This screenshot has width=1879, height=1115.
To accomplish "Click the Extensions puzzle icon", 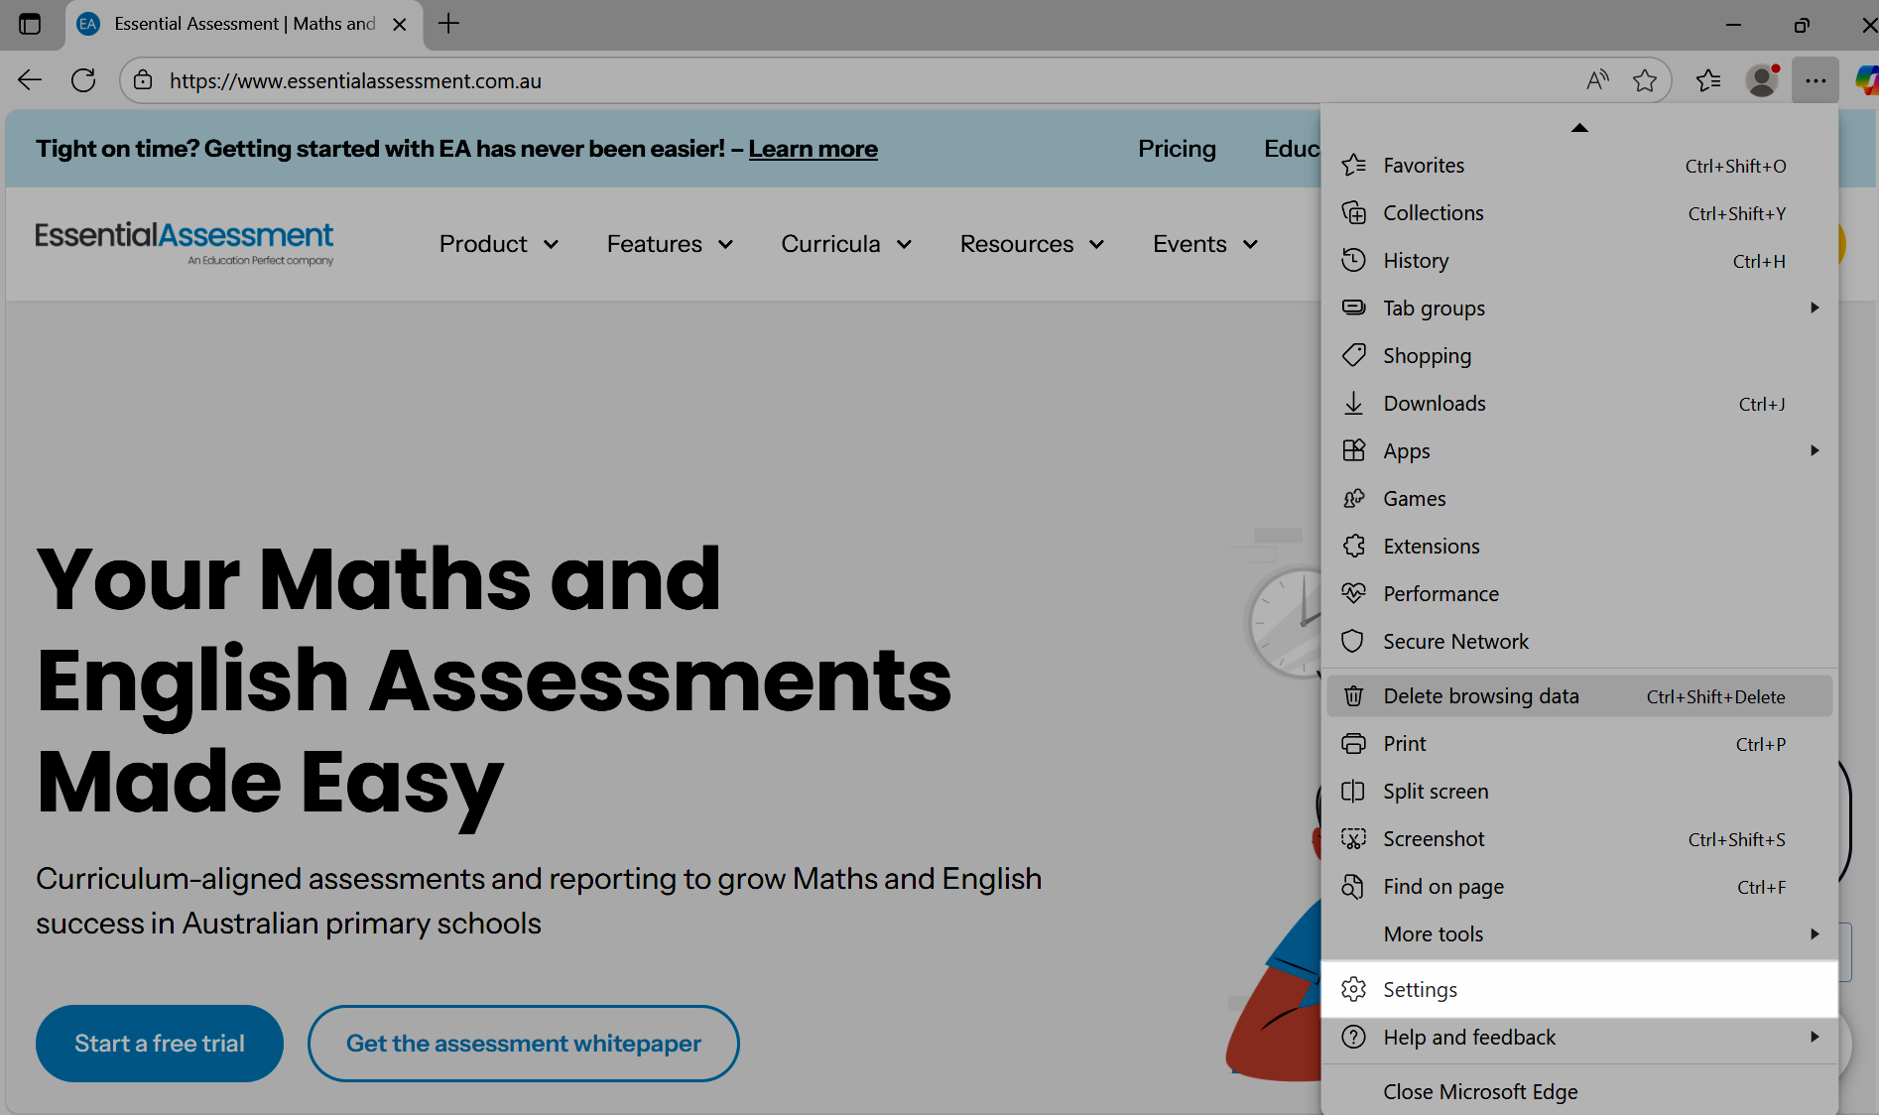I will click(1353, 547).
